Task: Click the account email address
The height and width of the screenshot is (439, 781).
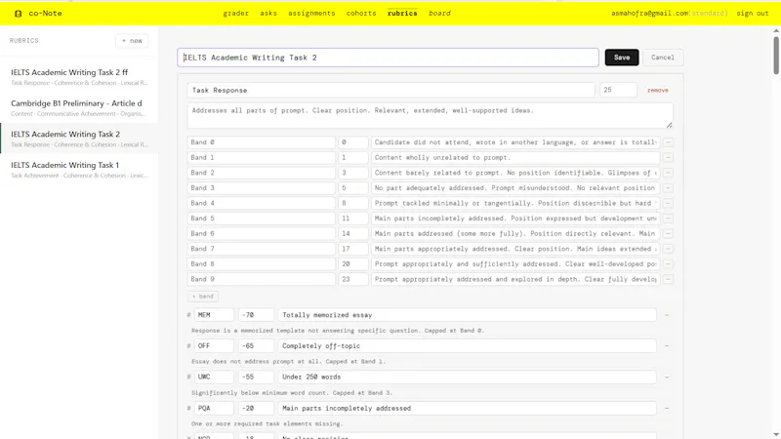Action: point(649,14)
